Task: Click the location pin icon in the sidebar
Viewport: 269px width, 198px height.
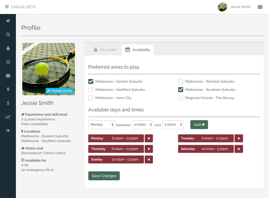Action: click(8, 89)
